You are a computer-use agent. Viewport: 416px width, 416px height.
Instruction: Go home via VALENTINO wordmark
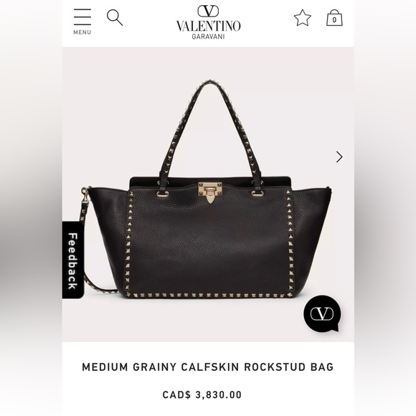point(208,26)
